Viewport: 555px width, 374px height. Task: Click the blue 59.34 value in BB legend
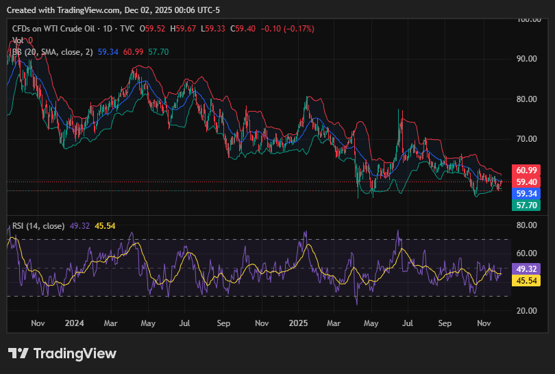point(108,52)
